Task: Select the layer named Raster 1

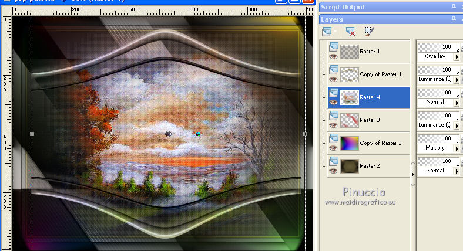Action: coord(370,52)
